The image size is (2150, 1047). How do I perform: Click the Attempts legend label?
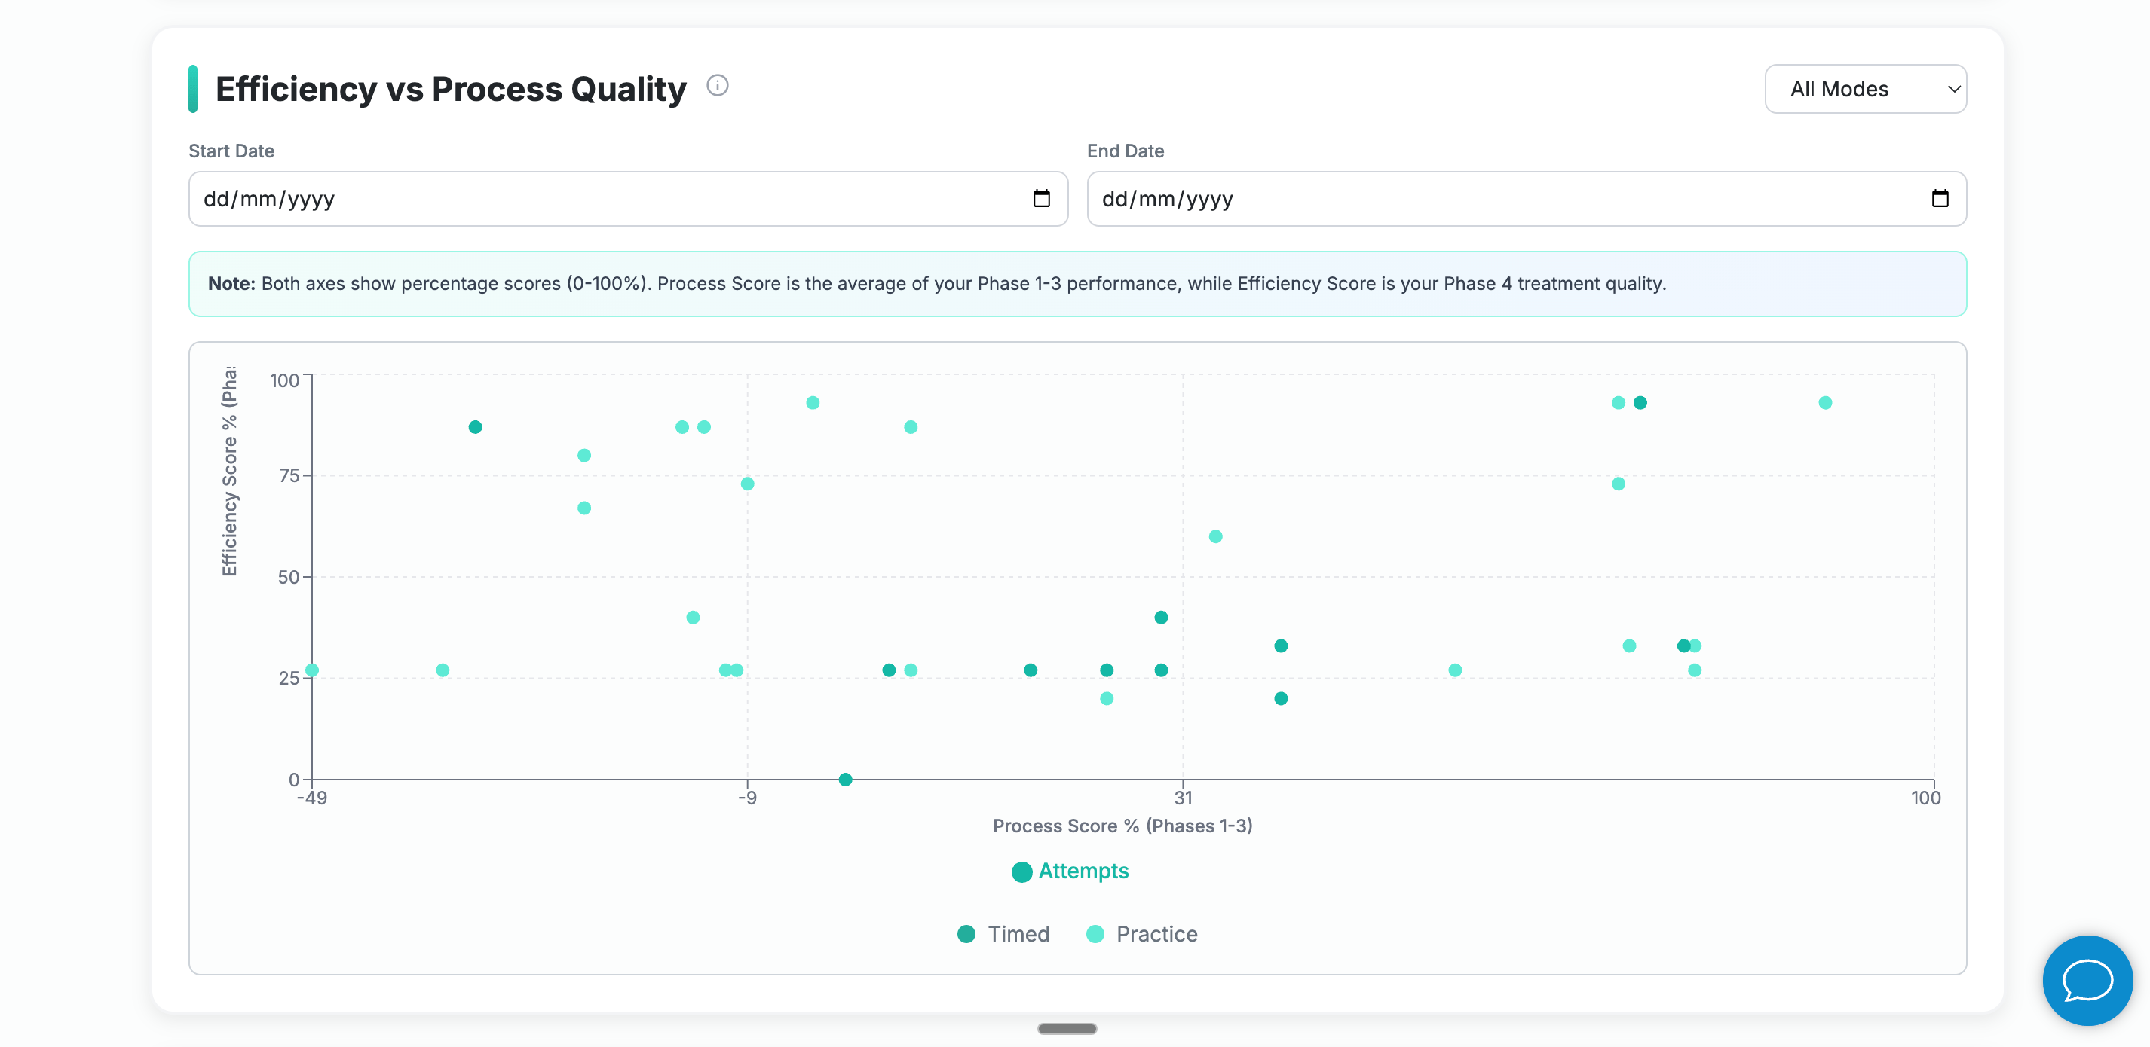[1083, 871]
